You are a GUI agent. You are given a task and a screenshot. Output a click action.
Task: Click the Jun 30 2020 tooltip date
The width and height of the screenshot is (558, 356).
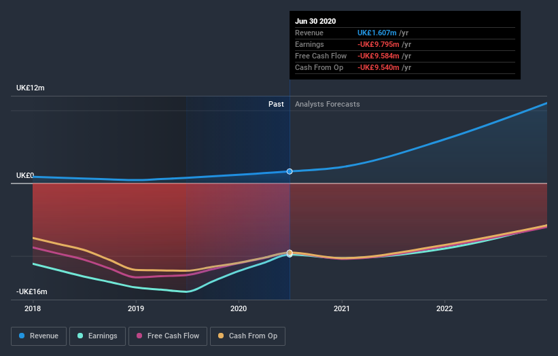[315, 21]
